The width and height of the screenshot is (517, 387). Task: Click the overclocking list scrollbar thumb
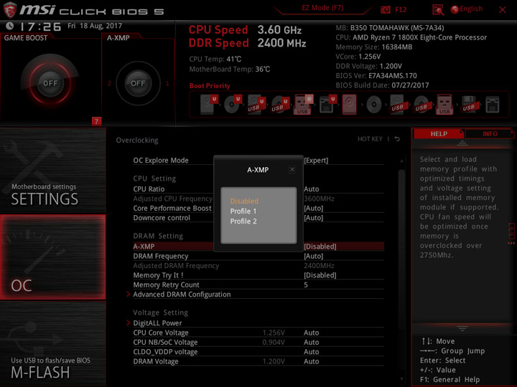click(401, 250)
